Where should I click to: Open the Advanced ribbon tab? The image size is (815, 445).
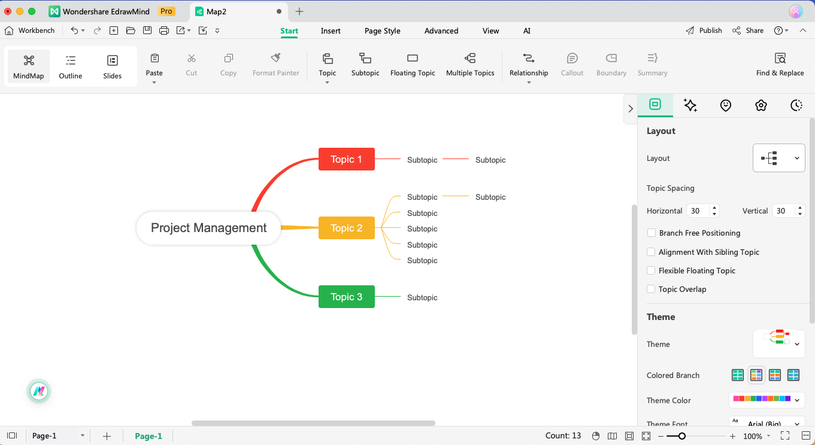coord(441,31)
